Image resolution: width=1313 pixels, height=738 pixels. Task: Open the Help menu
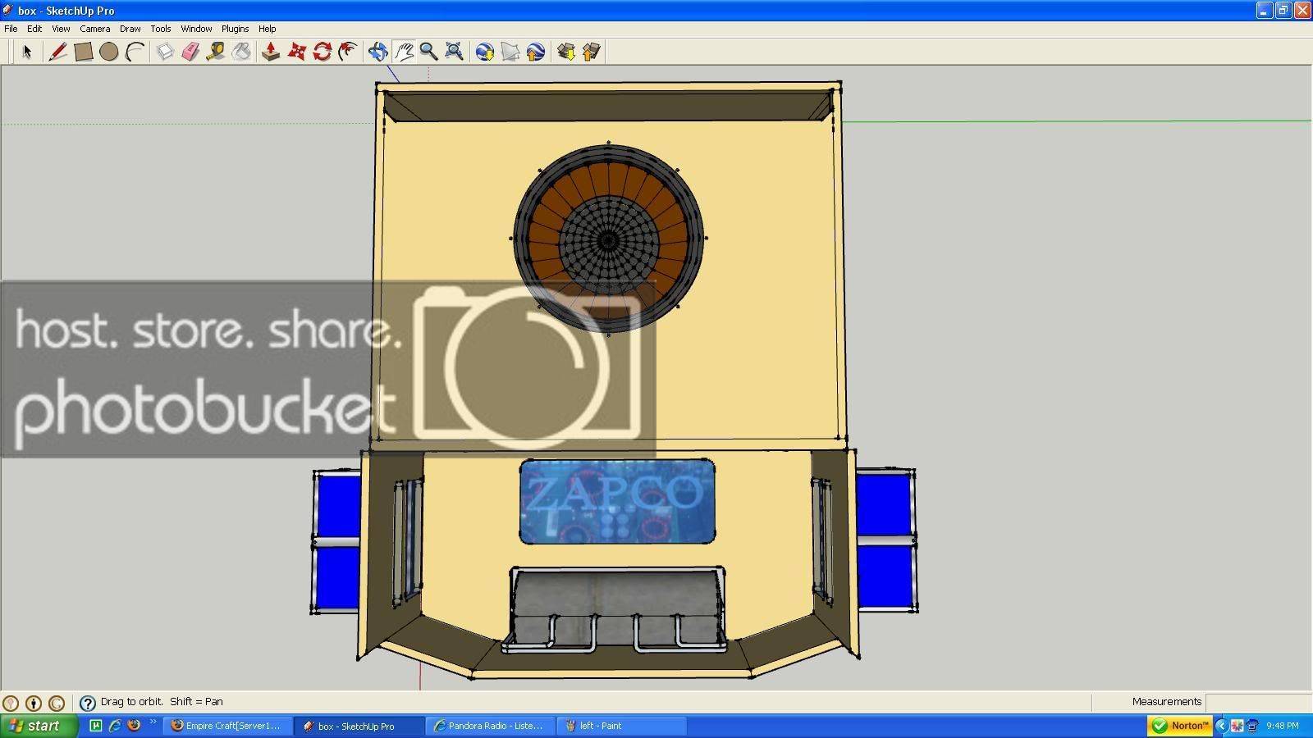tap(268, 29)
